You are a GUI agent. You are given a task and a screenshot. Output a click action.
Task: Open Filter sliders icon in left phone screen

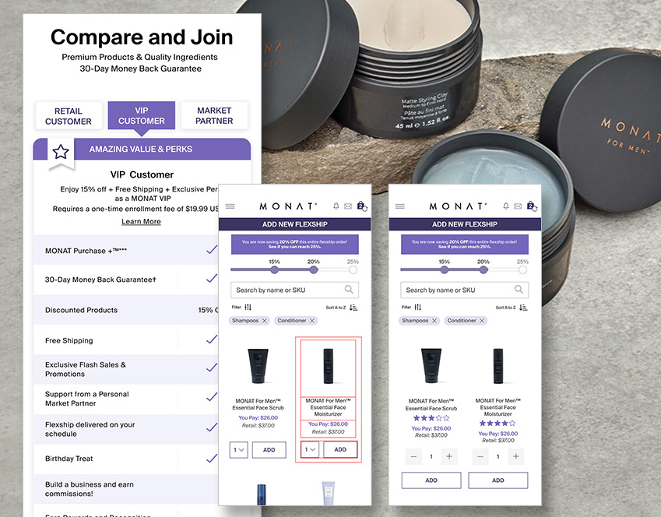pyautogui.click(x=248, y=307)
